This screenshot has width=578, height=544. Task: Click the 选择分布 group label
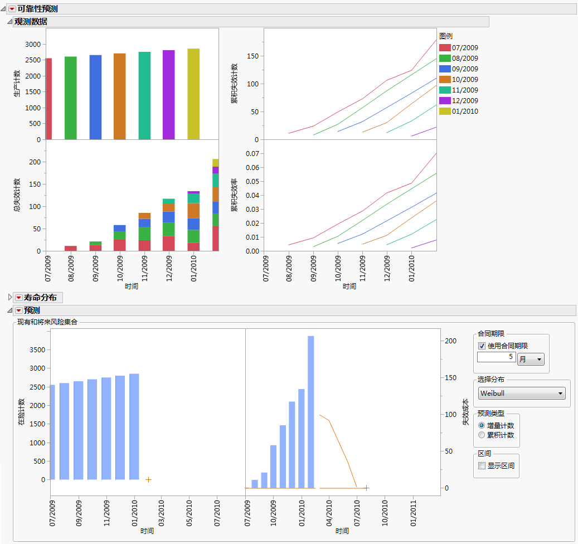(x=491, y=380)
